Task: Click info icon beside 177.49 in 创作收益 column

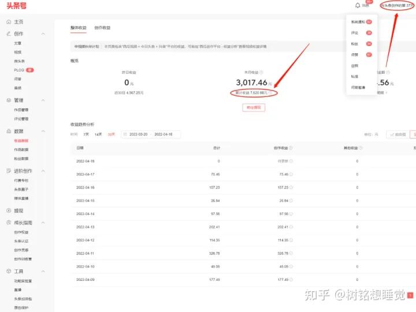Action: (x=291, y=280)
